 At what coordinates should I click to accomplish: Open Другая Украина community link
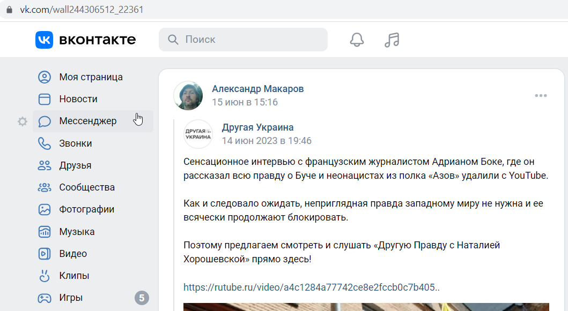(x=257, y=127)
